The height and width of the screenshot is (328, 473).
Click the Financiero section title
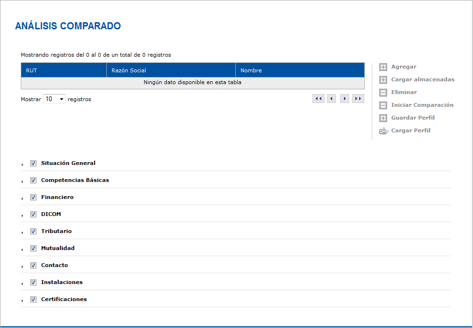[x=57, y=197]
